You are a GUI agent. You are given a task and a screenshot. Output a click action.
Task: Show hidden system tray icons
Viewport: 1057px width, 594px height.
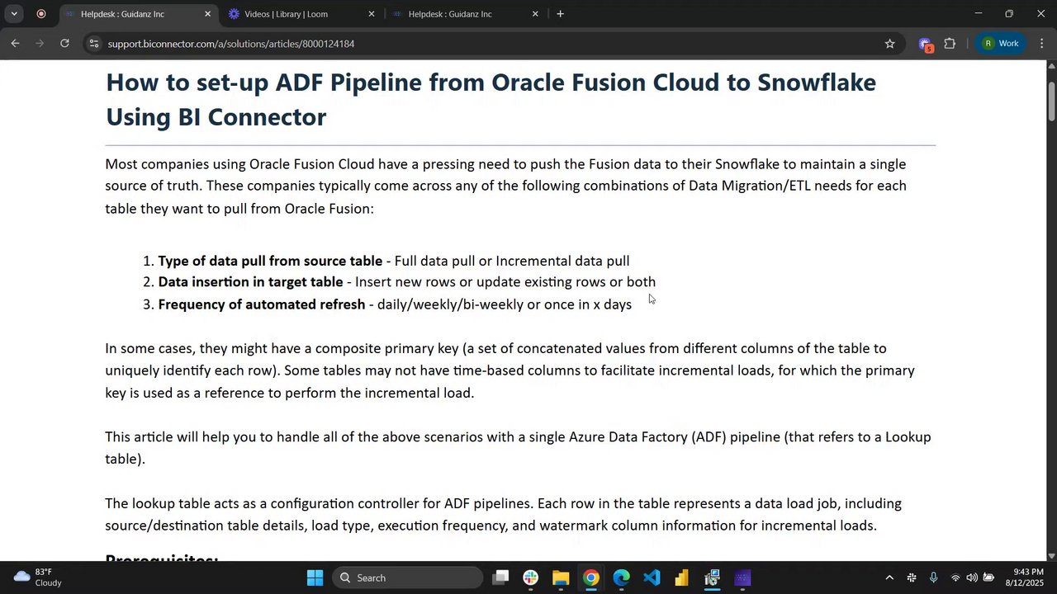889,577
